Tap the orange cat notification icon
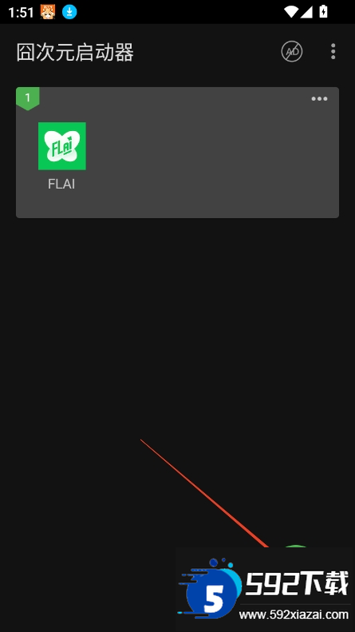Viewport: 355px width, 632px height. (x=48, y=12)
